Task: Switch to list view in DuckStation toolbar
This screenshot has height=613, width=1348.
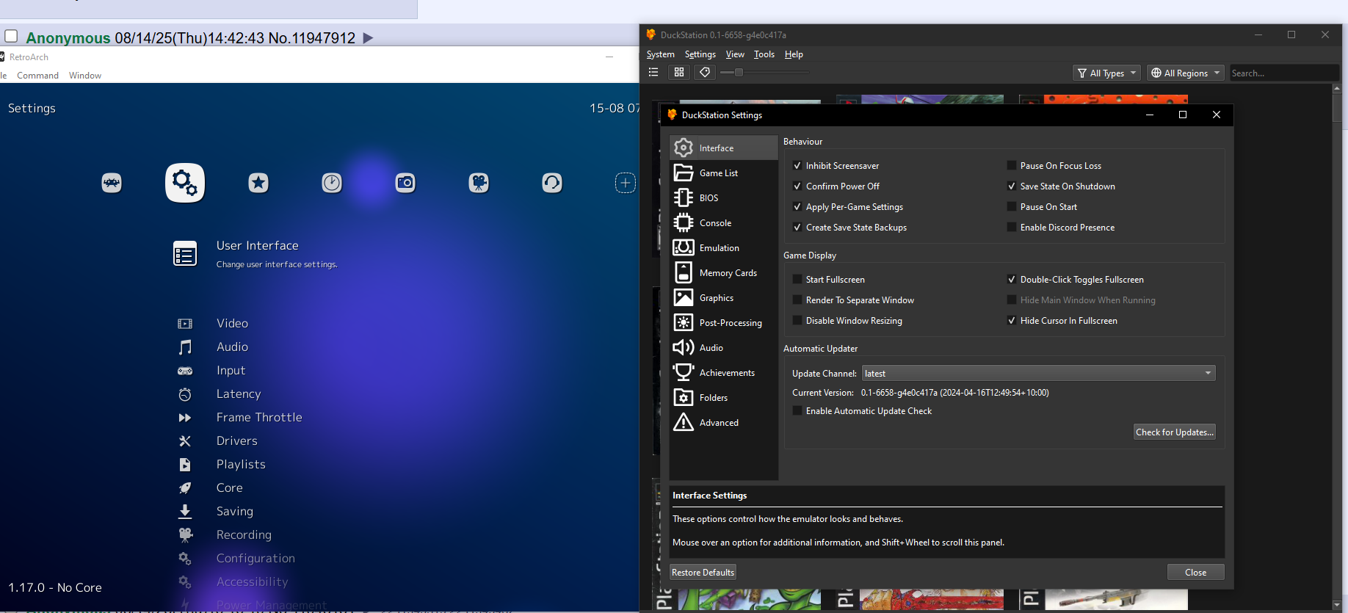Action: [653, 73]
